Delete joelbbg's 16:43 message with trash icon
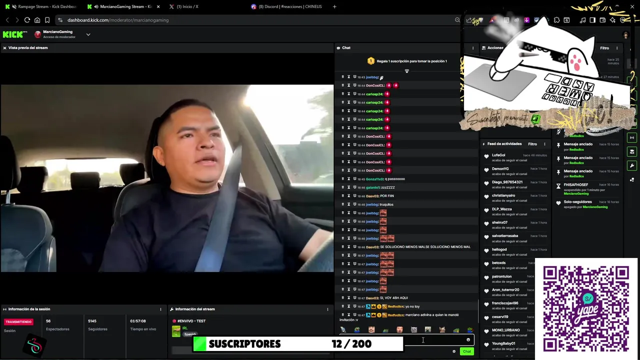Image resolution: width=640 pixels, height=360 pixels. tap(342, 77)
